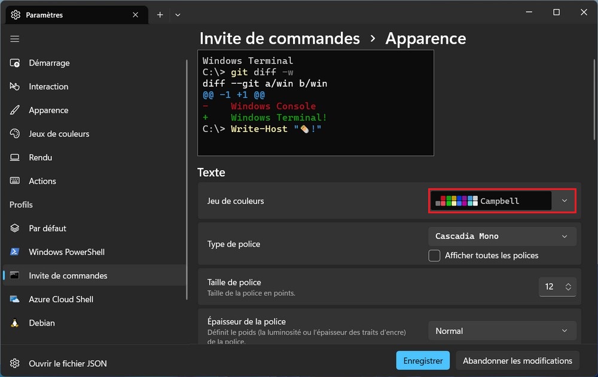Click Abandonner les modifications button
598x377 pixels.
point(517,361)
